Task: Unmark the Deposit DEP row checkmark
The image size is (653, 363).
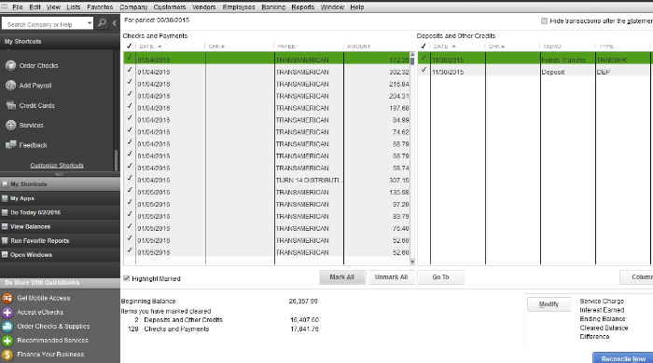Action: 424,70
